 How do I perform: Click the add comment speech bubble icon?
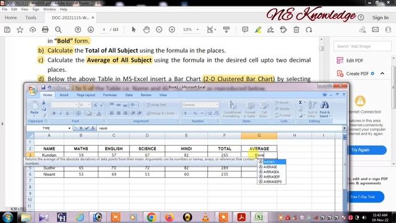coord(245,30)
